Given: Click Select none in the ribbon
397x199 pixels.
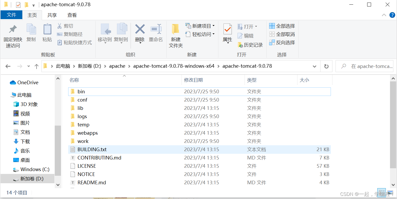Looking at the screenshot, I should (282, 34).
